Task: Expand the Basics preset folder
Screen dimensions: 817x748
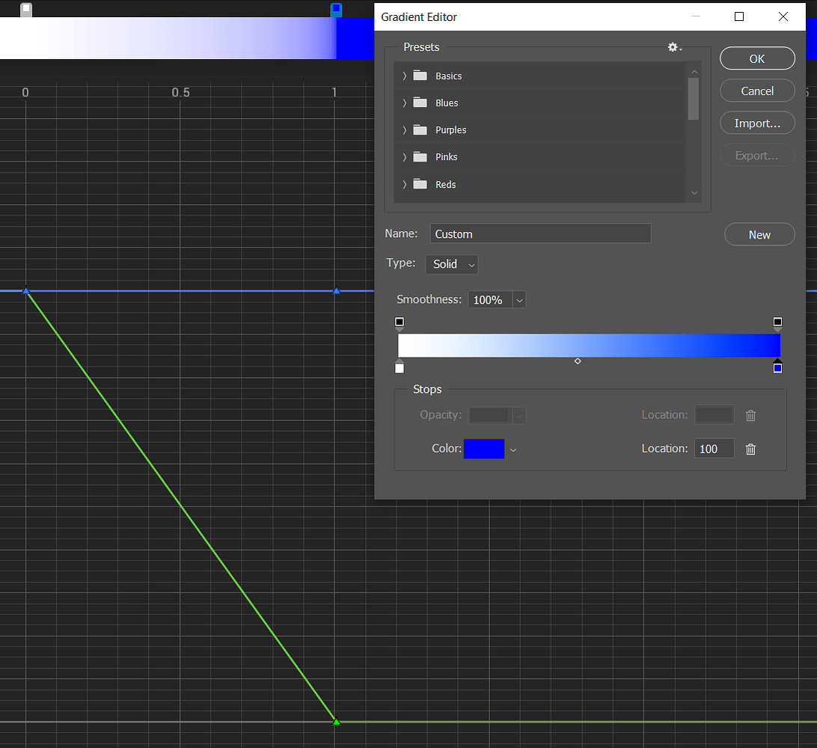Action: tap(404, 76)
